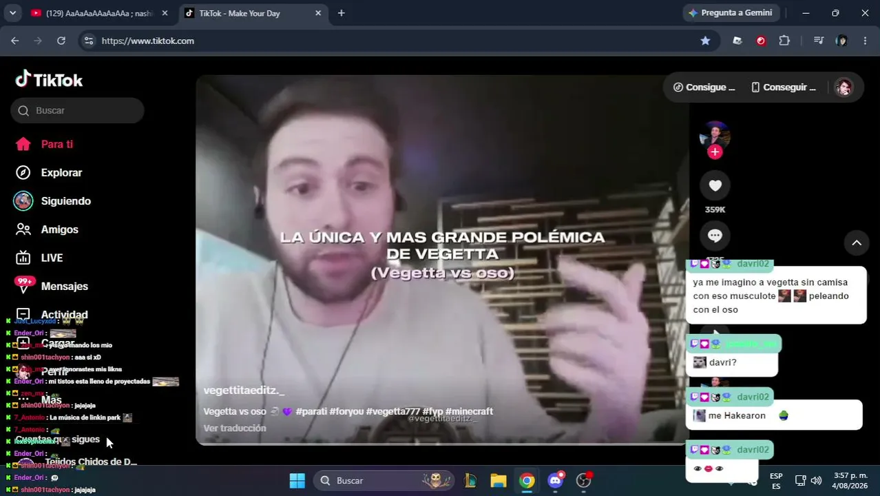The width and height of the screenshot is (880, 496).
Task: Follow creator with the red plus button
Action: 715,152
